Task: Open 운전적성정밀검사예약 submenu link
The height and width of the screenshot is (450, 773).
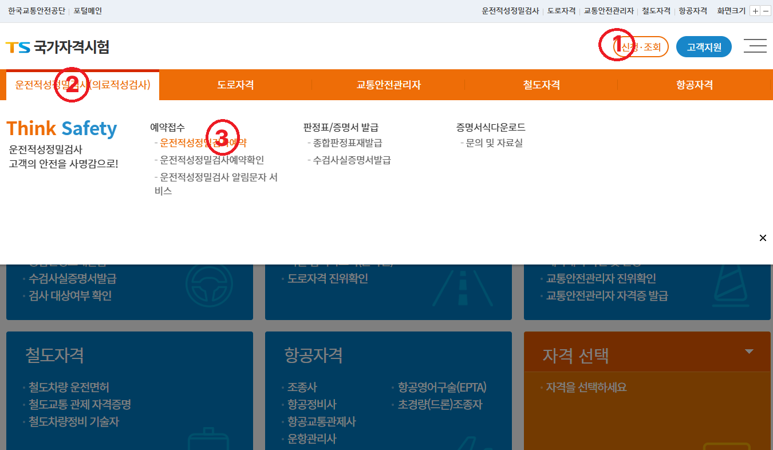Action: click(x=203, y=143)
